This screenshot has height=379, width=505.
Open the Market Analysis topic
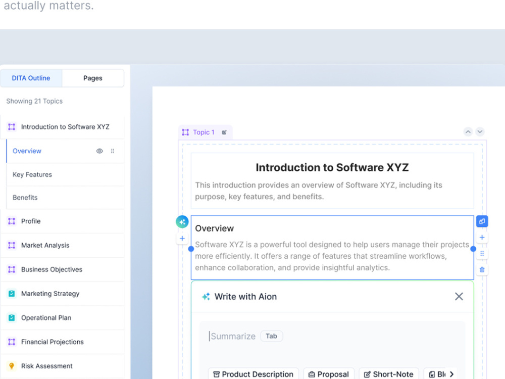pos(63,245)
